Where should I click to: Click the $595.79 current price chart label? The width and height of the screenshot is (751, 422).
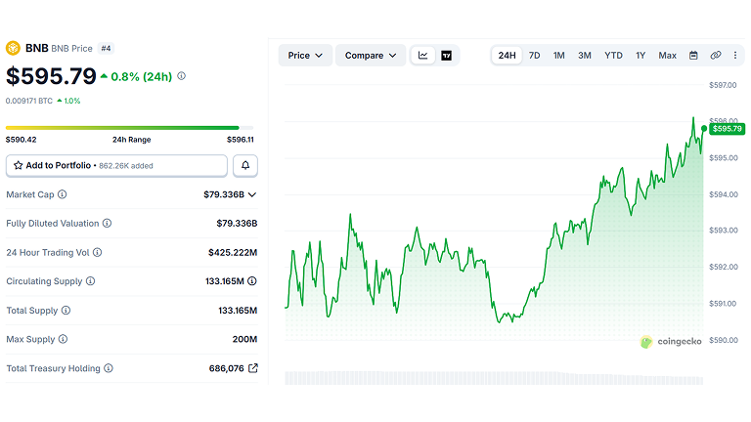click(728, 129)
